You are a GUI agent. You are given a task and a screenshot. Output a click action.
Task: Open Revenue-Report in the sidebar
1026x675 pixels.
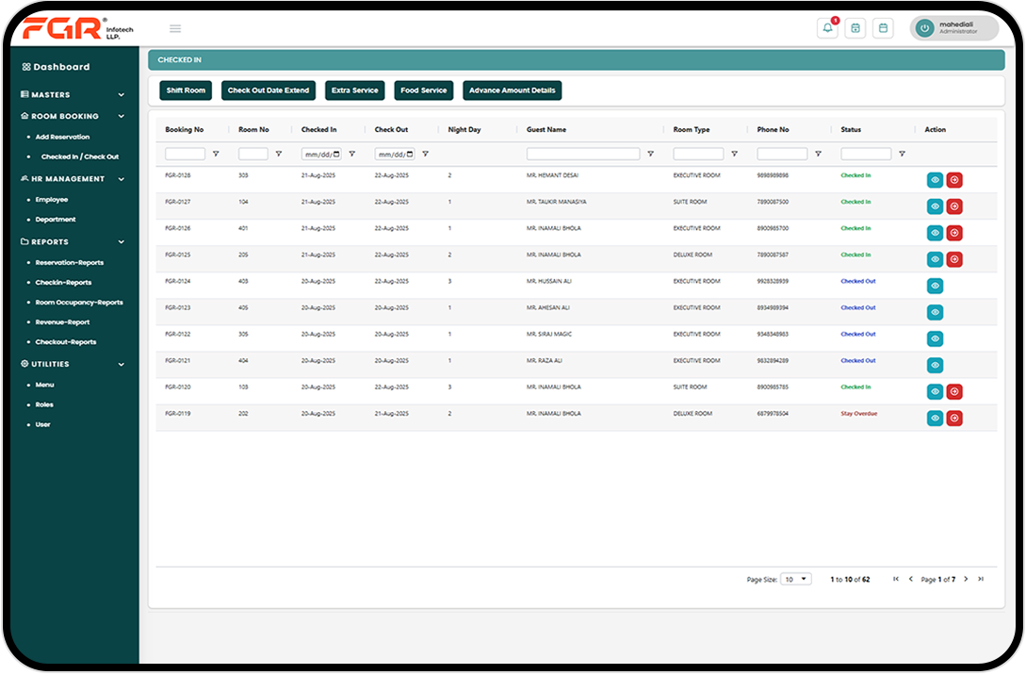(62, 322)
